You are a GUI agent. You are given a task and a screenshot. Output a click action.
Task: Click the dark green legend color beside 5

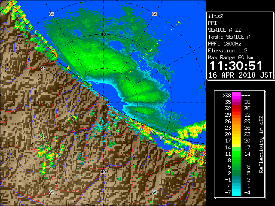pos(236,167)
